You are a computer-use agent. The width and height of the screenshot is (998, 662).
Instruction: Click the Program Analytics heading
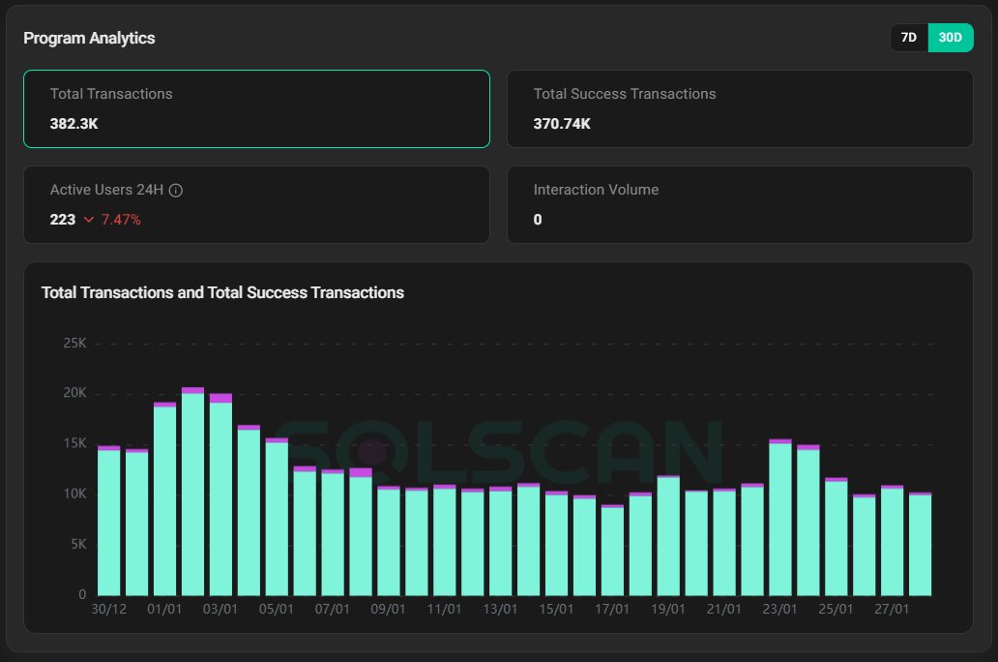pos(90,38)
